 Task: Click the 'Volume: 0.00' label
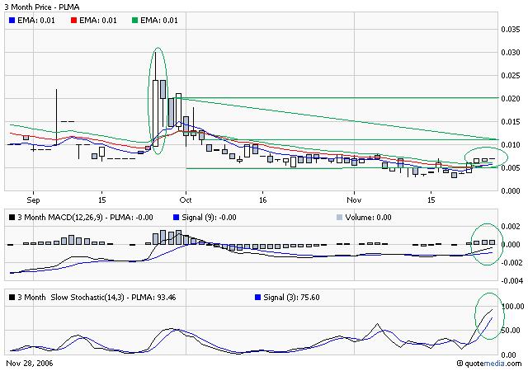click(368, 218)
